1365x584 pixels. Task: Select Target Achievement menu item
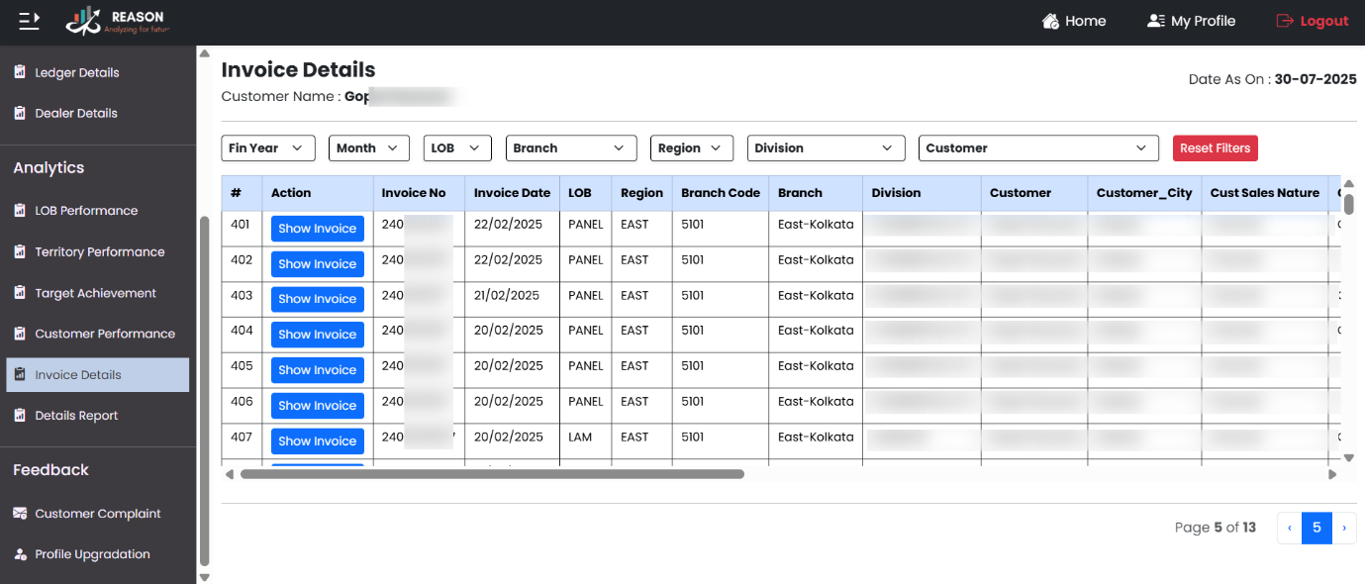tap(95, 293)
